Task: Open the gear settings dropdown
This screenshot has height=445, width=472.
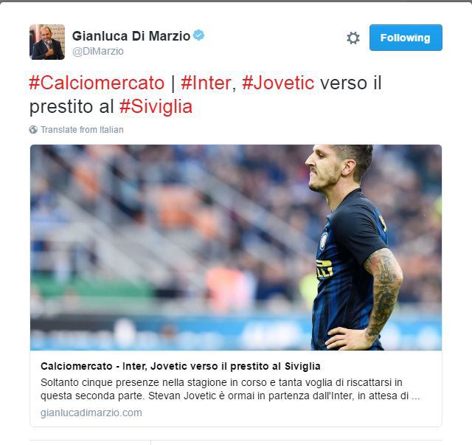Action: tap(353, 38)
